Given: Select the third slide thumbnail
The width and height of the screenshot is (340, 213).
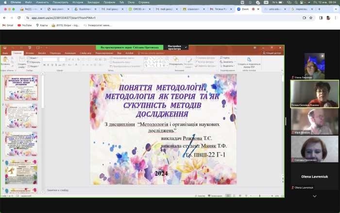Looking at the screenshot, I should (21, 143).
